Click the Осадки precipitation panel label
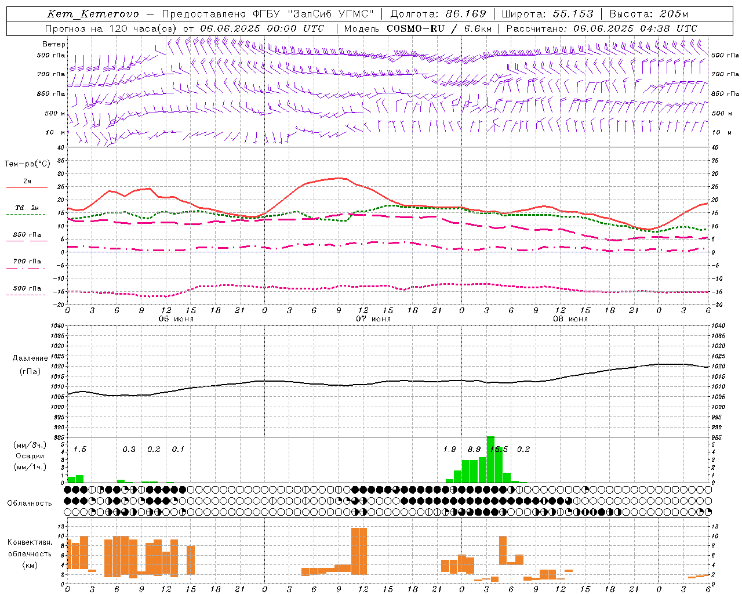Image resolution: width=742 pixels, height=594 pixels. point(30,456)
